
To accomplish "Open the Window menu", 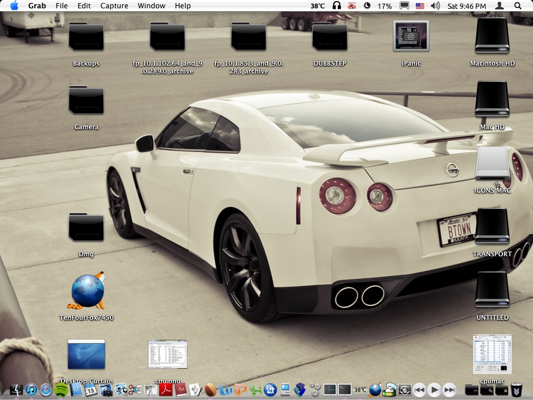I will (151, 6).
